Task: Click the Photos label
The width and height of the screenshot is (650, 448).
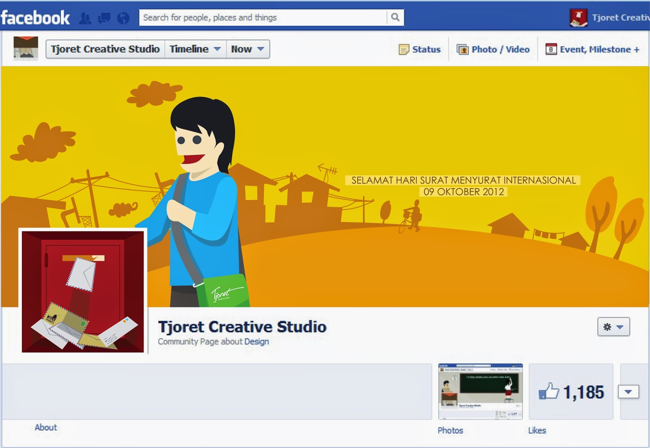Action: (451, 431)
